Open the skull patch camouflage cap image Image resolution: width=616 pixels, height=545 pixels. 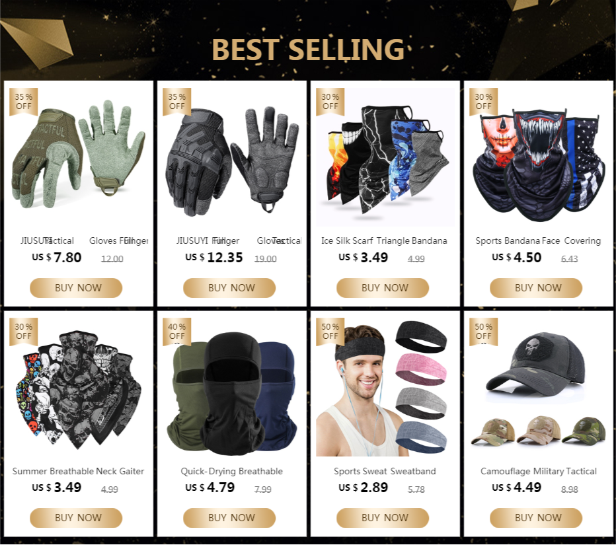click(x=539, y=387)
